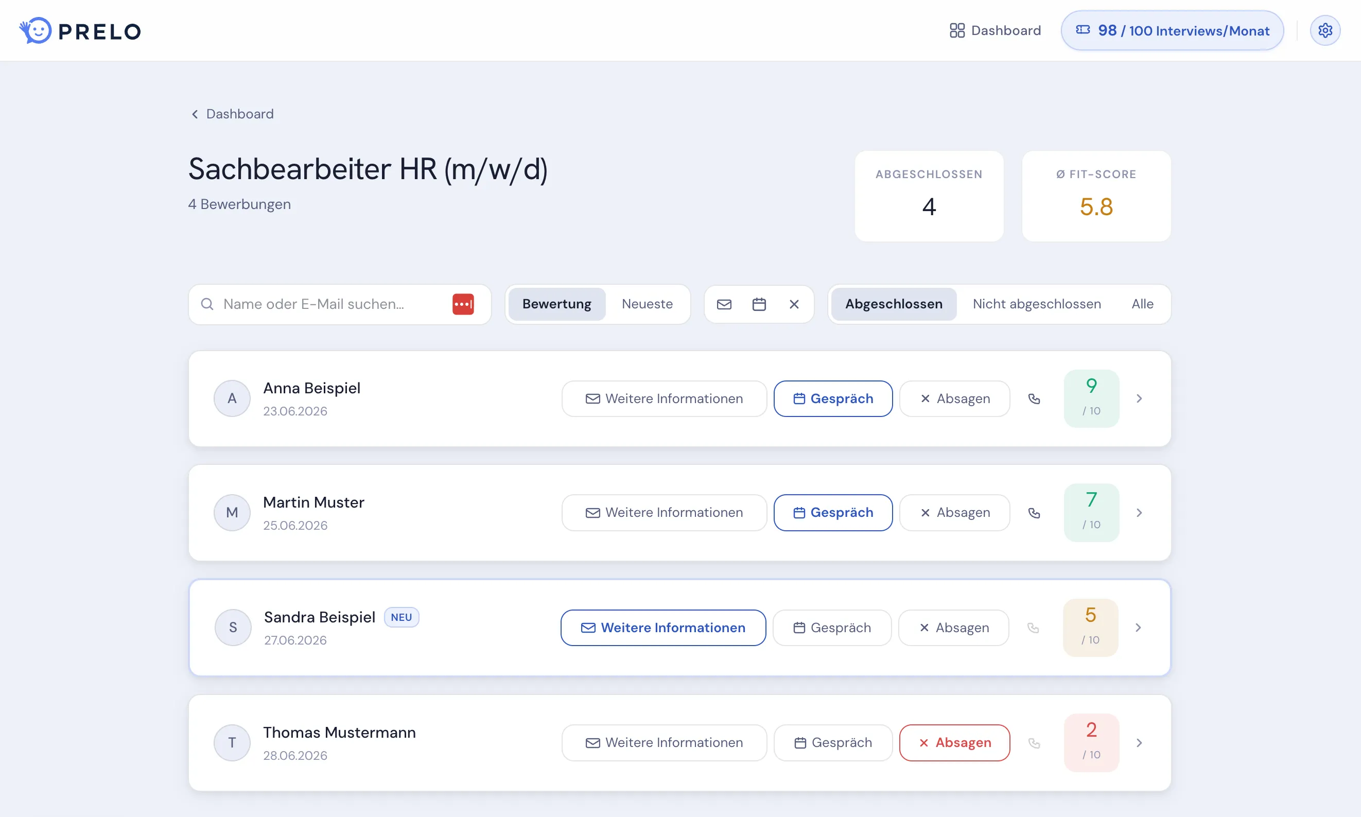Schedule Gespräch with Thomas Mustermann

point(833,743)
